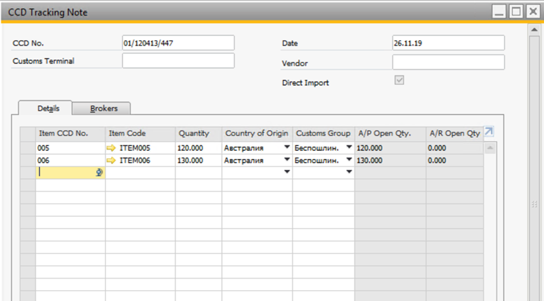Click the row selector for row 006
The width and height of the screenshot is (544, 301).
click(x=28, y=160)
